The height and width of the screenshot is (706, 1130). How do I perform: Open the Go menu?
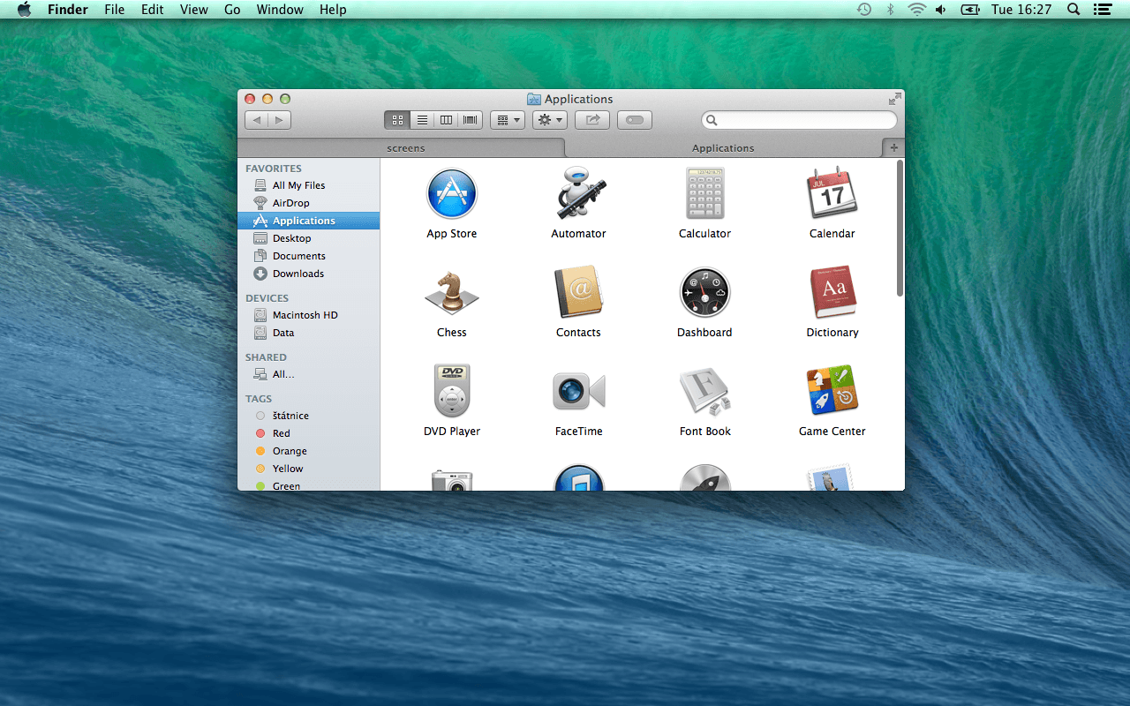232,10
